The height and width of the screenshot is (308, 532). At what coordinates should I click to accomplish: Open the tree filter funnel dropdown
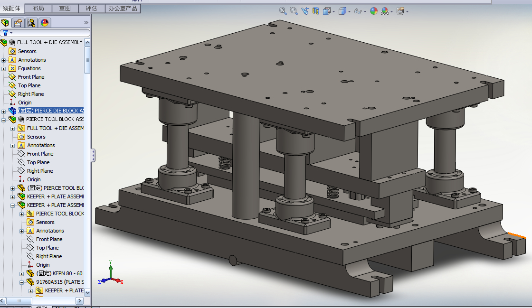click(8, 33)
